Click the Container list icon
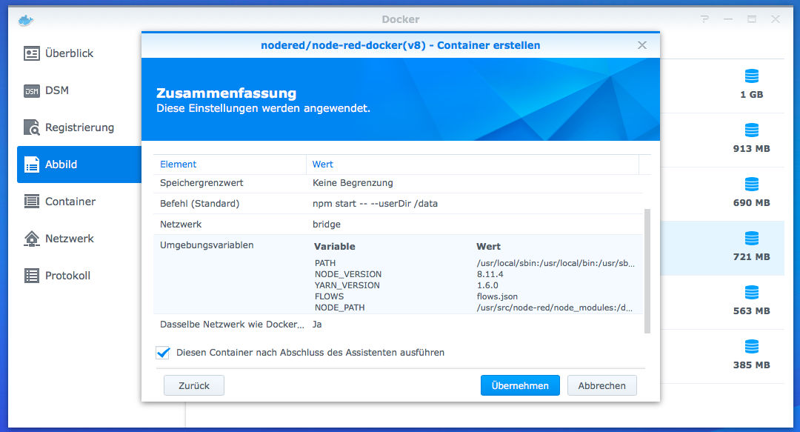 [x=32, y=202]
